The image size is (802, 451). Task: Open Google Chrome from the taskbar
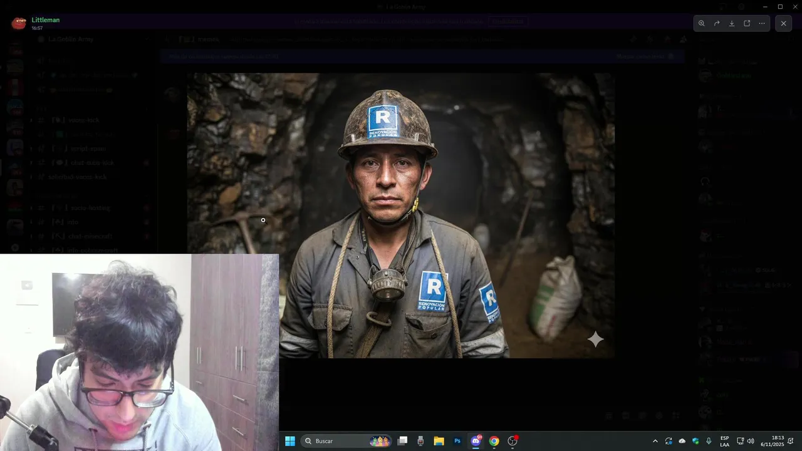pos(494,441)
